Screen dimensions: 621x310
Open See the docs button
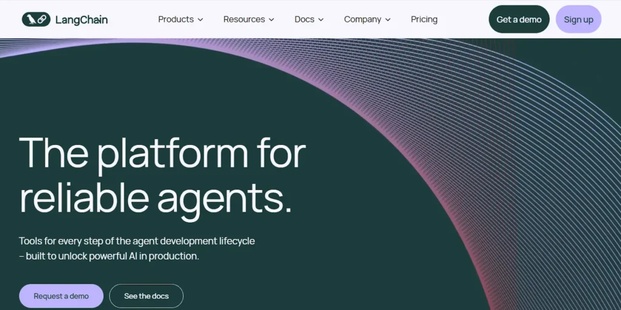[x=146, y=296]
